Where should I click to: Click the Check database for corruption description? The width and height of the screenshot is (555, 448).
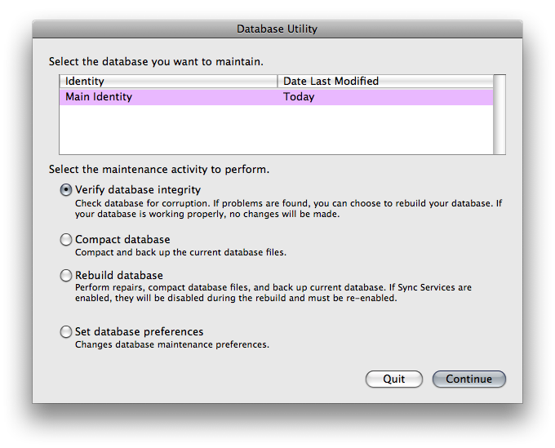[288, 209]
